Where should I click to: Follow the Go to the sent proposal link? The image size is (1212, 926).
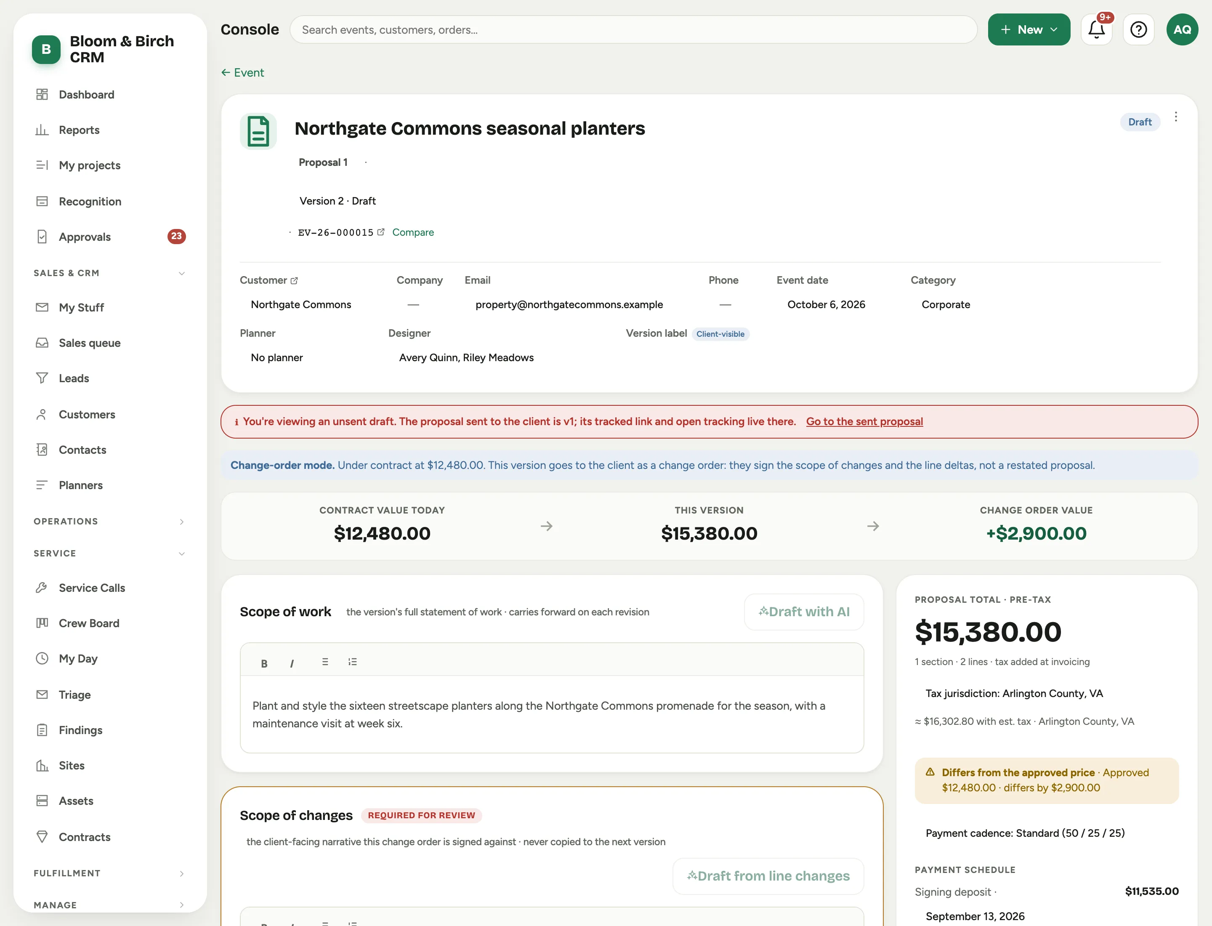pyautogui.click(x=864, y=421)
